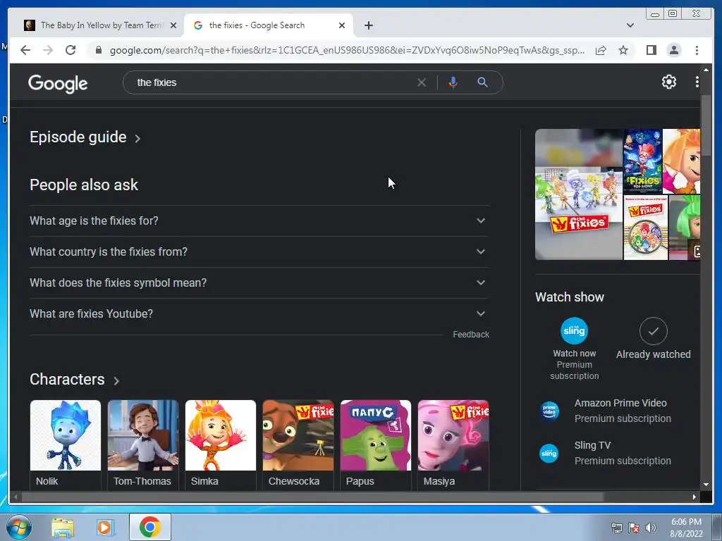
Task: Open the Characters section heading
Action: [74, 380]
